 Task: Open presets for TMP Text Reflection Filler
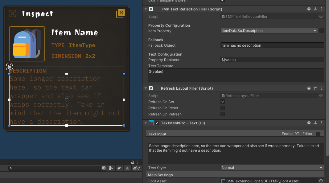[315, 9]
